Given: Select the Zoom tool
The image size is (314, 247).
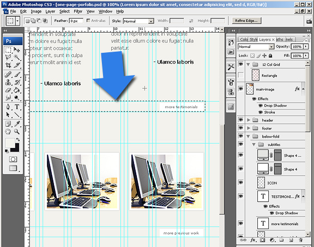Looking at the screenshot, I should (17, 132).
